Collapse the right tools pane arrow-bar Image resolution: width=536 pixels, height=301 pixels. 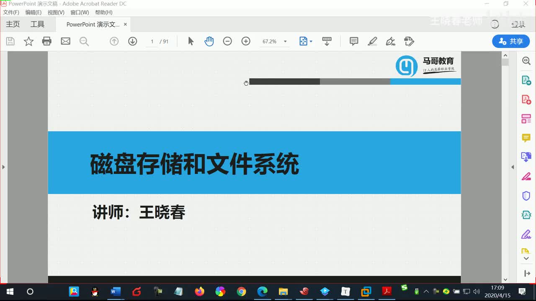tap(527, 273)
